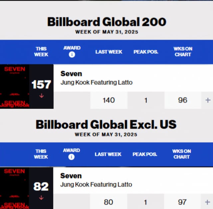The image size is (213, 209).
Task: Click Billboard Global Excl. US chart title
Action: pos(106,124)
